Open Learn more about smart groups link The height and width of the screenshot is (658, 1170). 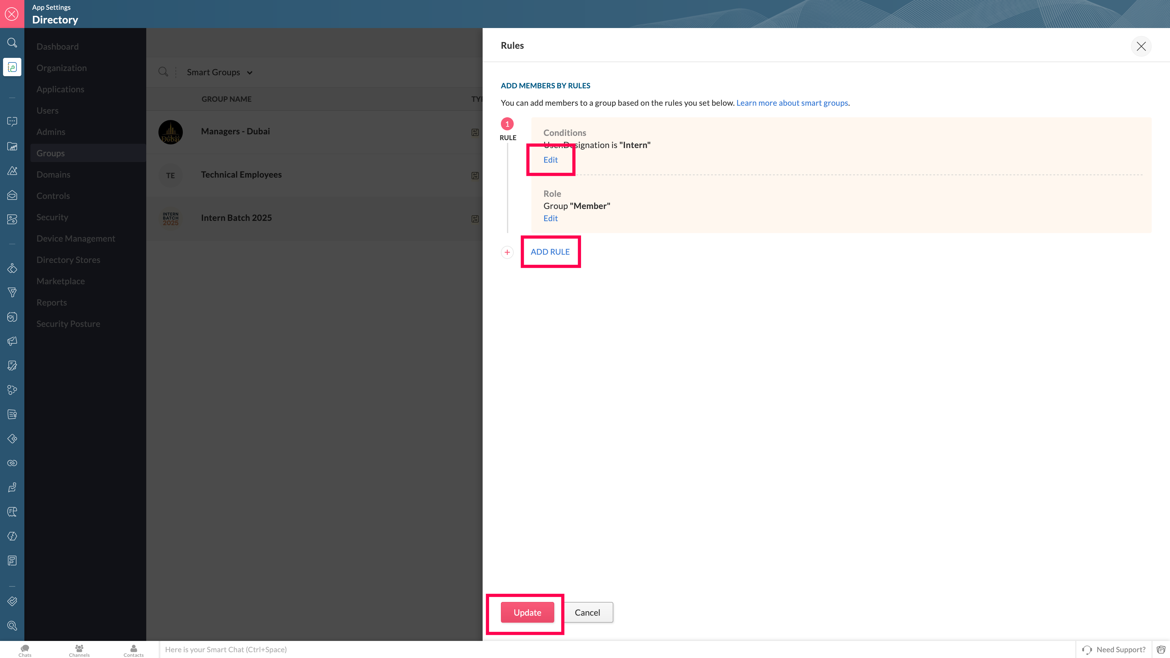pyautogui.click(x=792, y=103)
